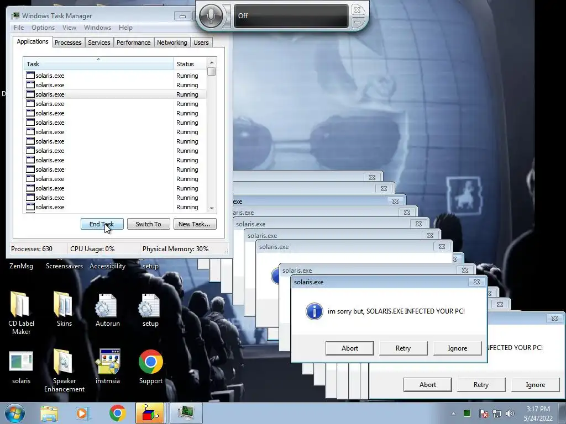Minimize the Windows Task Manager window
The image size is (566, 424).
point(182,16)
